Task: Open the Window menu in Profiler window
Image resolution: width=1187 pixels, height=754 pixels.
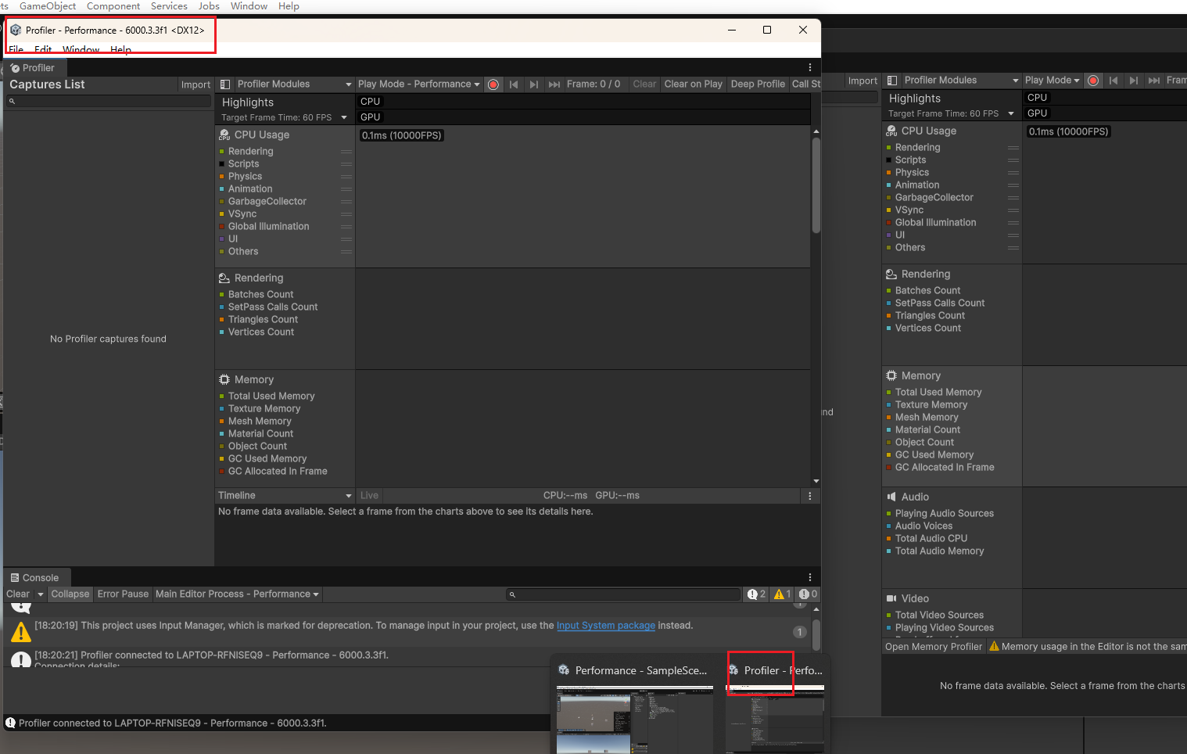Action: click(x=81, y=50)
